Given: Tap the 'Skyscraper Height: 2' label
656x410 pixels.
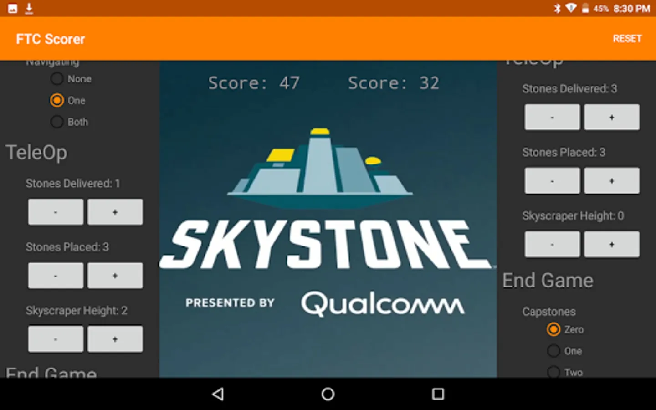Looking at the screenshot, I should tap(77, 311).
